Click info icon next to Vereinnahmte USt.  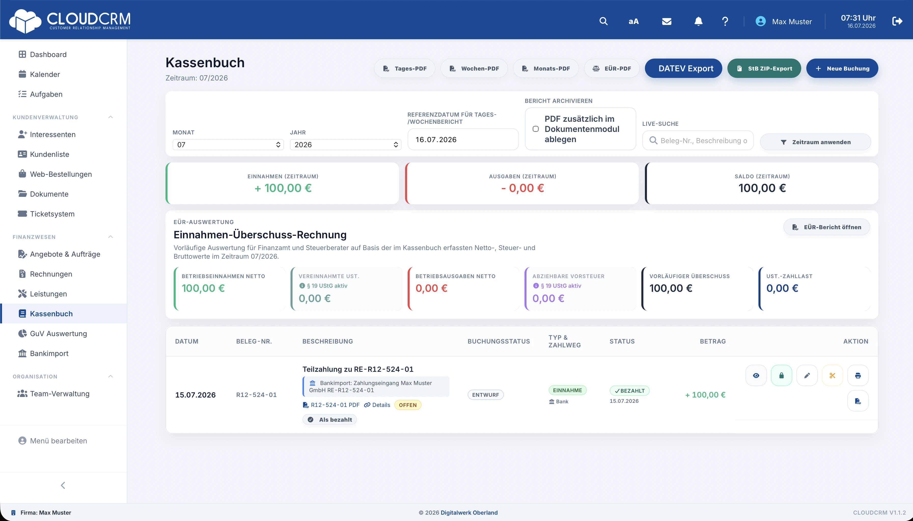[302, 285]
